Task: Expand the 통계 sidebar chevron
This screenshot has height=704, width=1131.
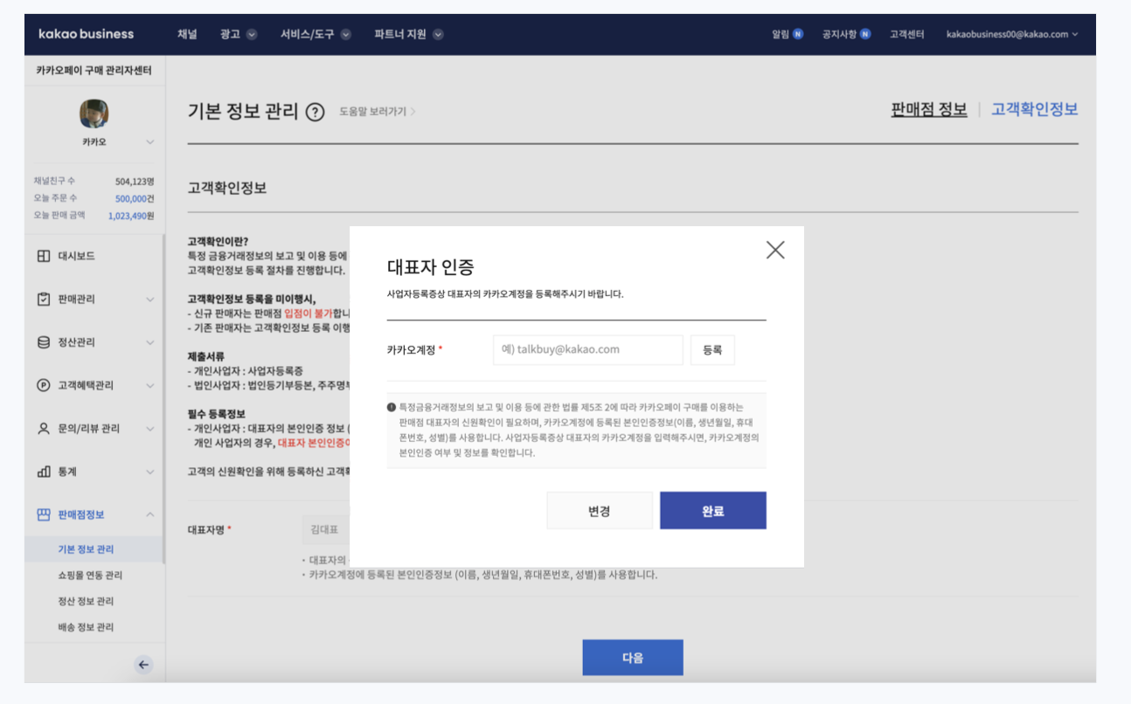Action: (149, 472)
